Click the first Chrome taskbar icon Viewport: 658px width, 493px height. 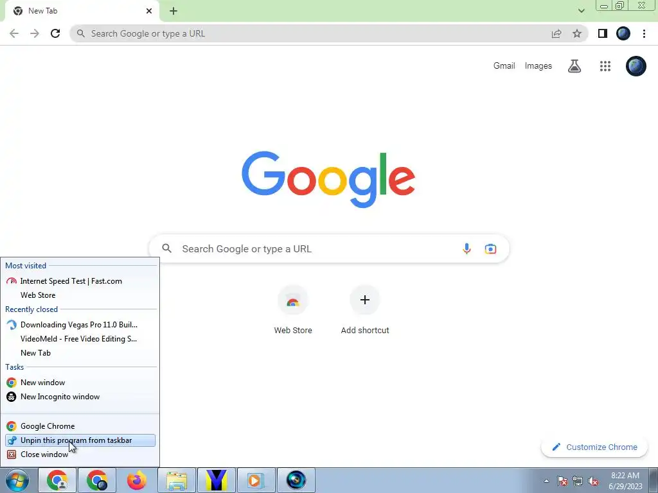coord(57,480)
